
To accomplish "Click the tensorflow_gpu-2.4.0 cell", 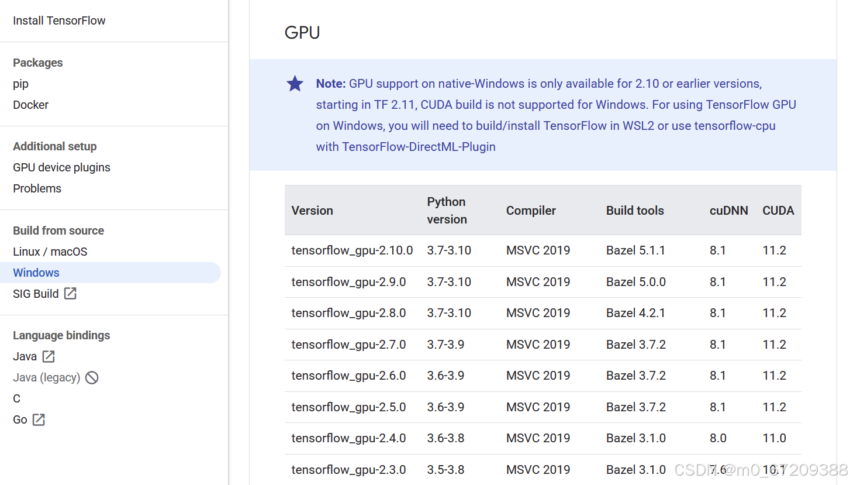I will click(x=348, y=438).
